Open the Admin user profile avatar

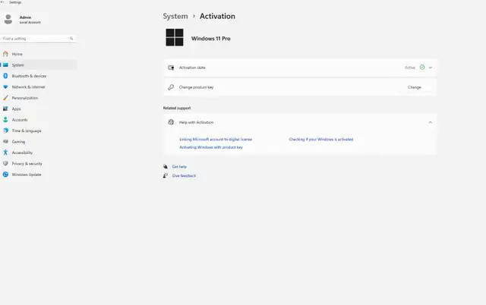coord(8,19)
